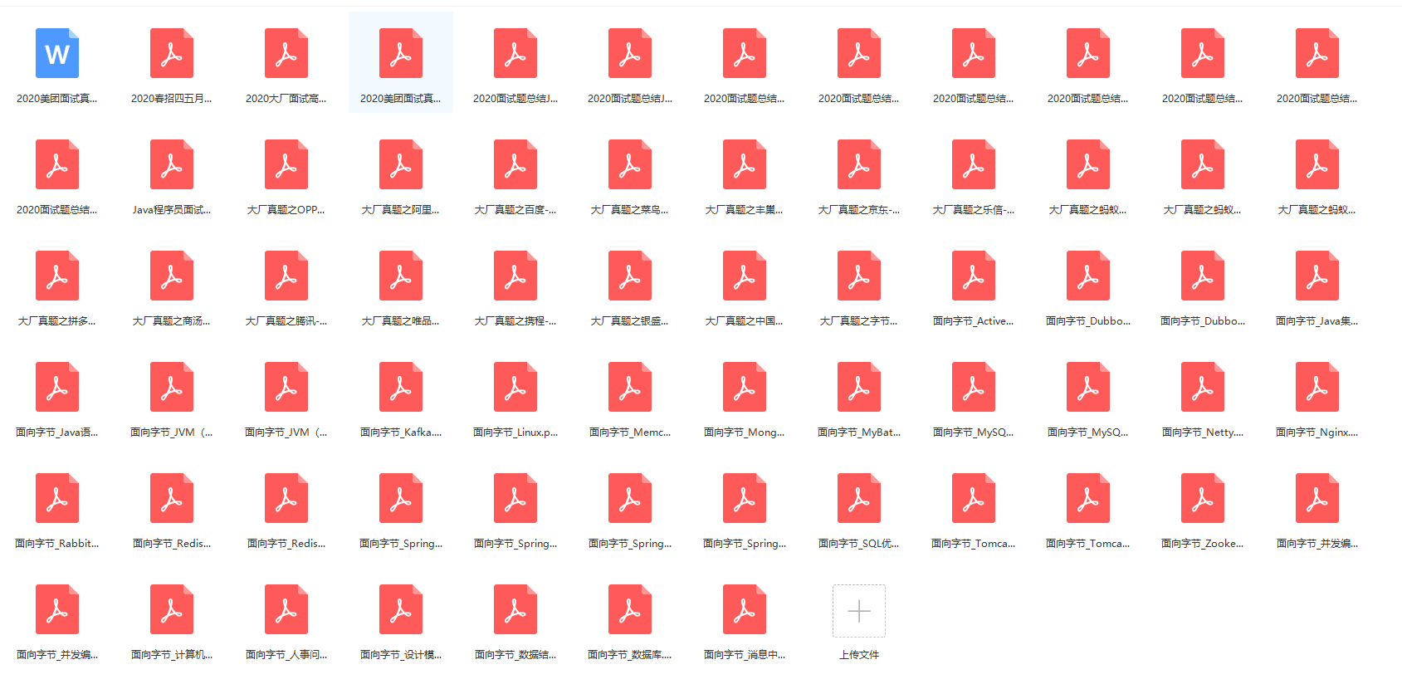Select the Java程序员面试... PDF file
This screenshot has width=1402, height=689.
[172, 164]
